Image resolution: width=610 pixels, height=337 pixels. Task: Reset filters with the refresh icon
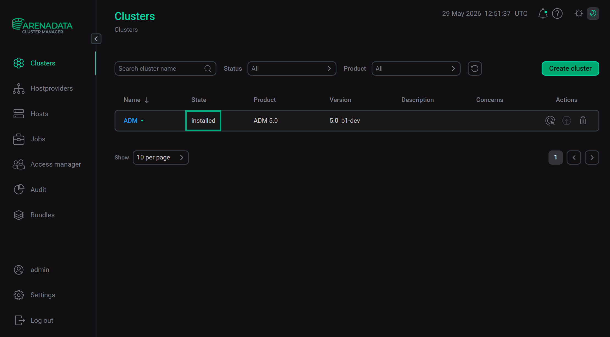coord(475,68)
